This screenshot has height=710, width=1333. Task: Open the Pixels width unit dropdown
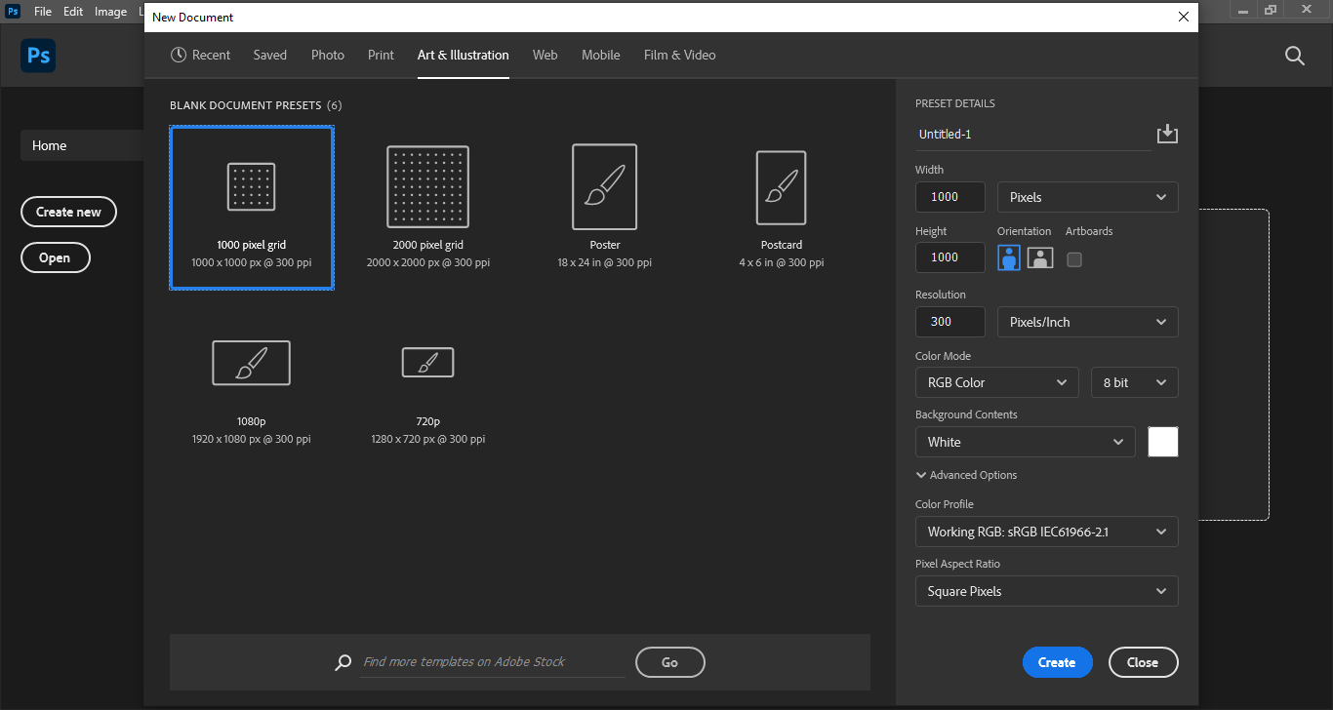pyautogui.click(x=1087, y=197)
